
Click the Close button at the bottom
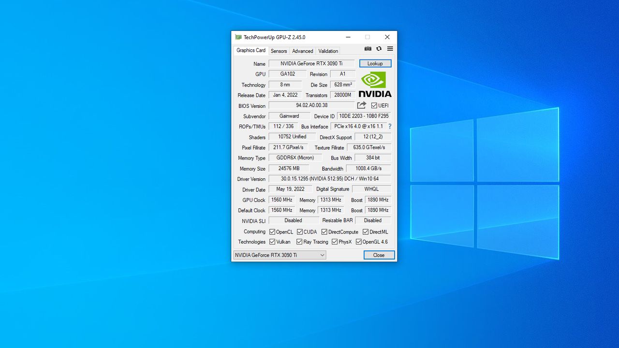[x=379, y=255]
